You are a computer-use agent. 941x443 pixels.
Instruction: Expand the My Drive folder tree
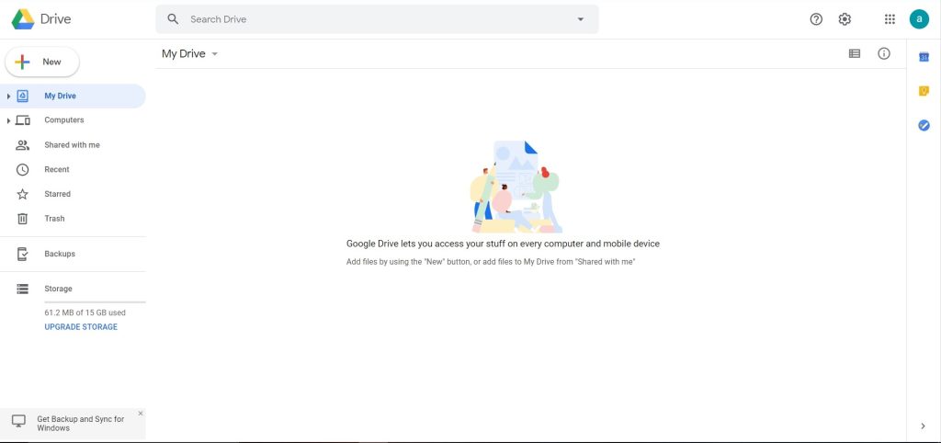8,97
